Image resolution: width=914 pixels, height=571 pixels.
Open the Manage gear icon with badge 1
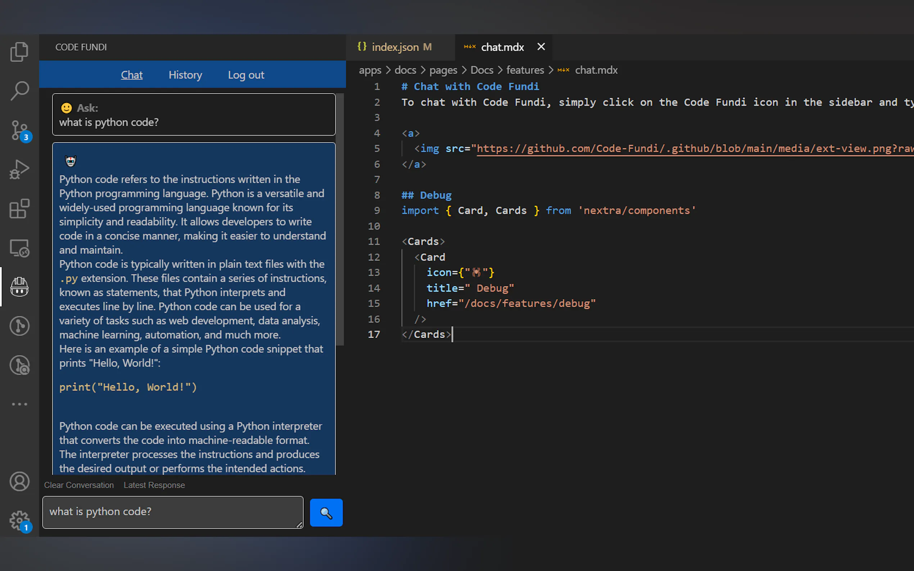click(x=21, y=521)
